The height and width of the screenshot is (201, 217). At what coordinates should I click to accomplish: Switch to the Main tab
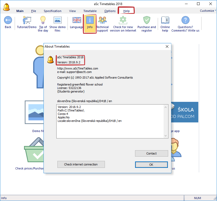click(20, 11)
